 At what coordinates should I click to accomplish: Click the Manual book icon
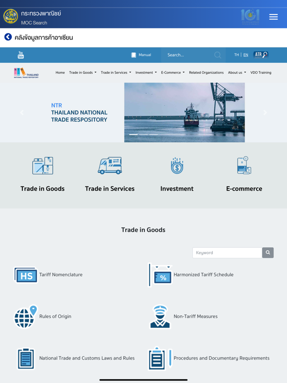[134, 55]
